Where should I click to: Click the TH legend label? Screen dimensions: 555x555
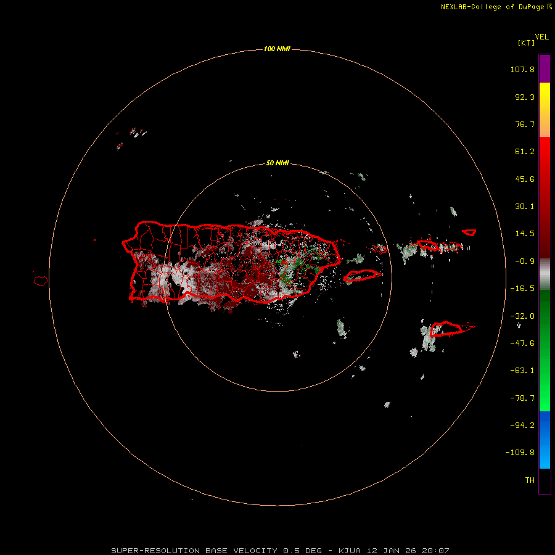point(530,480)
